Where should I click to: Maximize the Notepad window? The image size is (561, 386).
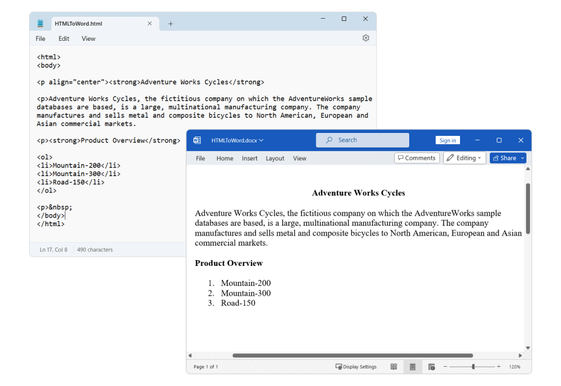tap(344, 19)
